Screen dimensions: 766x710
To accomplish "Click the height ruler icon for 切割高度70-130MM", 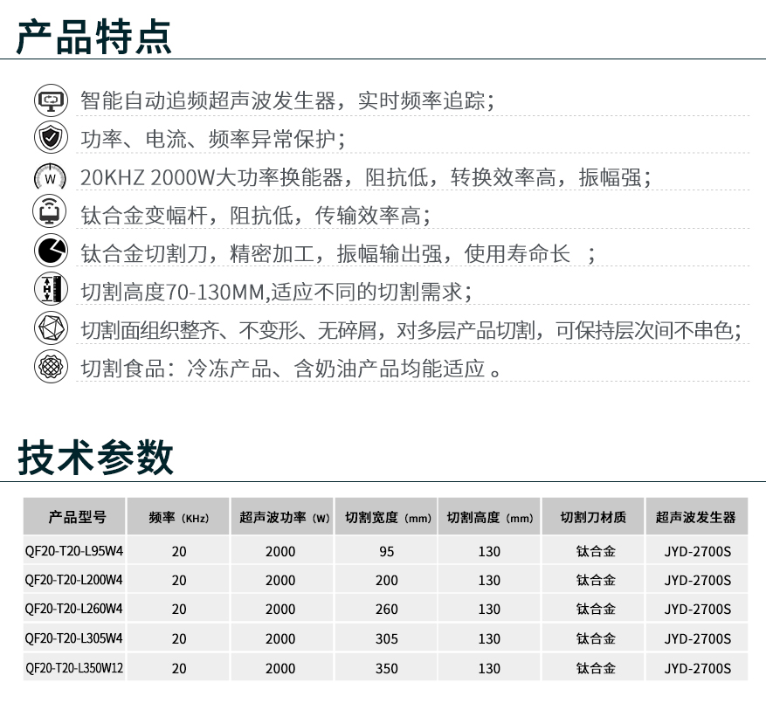I will click(x=50, y=290).
